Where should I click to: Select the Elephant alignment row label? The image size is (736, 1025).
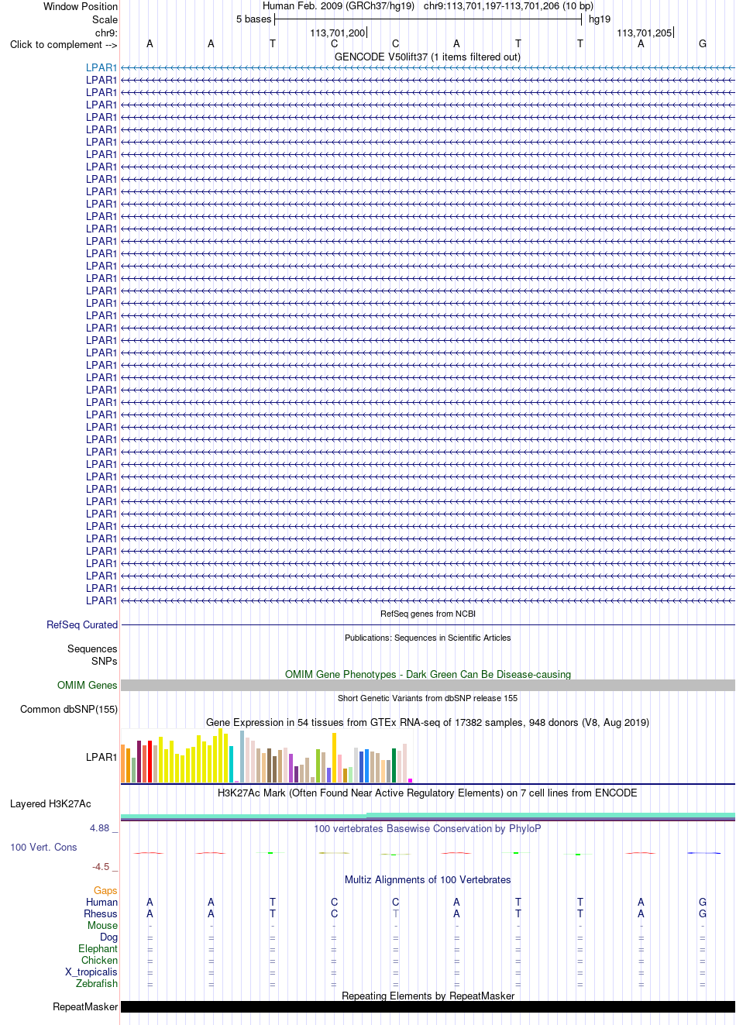point(98,948)
